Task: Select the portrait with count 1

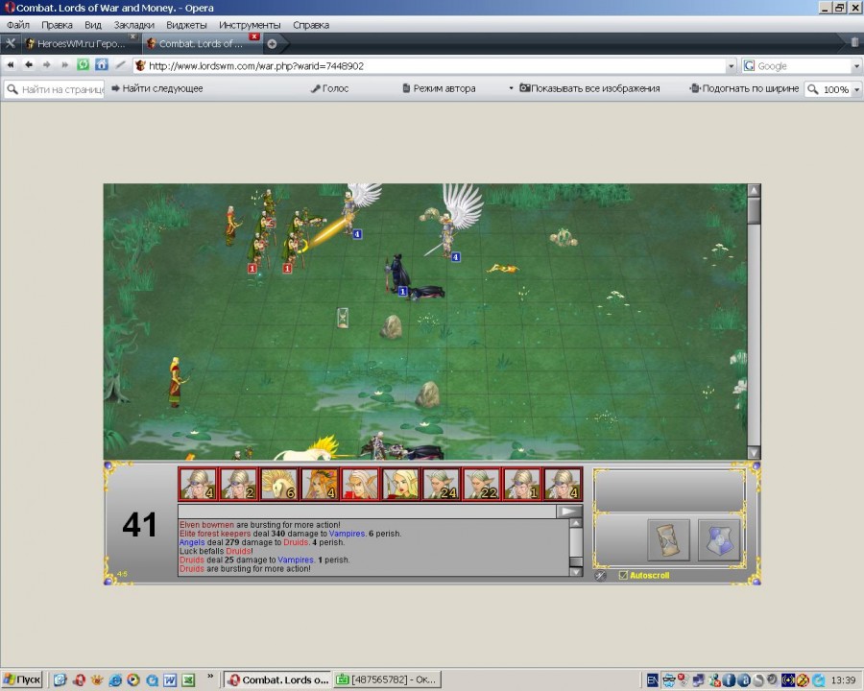Action: (523, 484)
